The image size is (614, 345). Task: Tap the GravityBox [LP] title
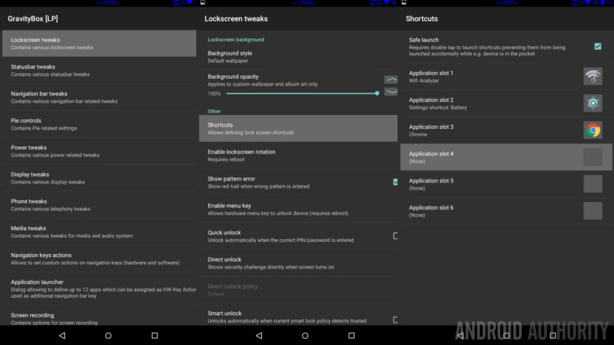pyautogui.click(x=33, y=19)
